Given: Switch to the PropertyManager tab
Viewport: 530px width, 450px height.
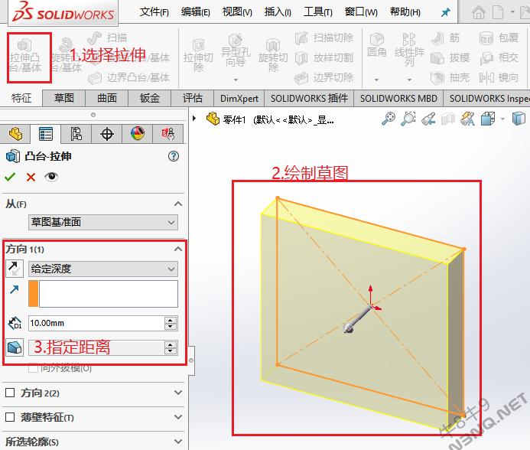Looking at the screenshot, I should click(46, 134).
